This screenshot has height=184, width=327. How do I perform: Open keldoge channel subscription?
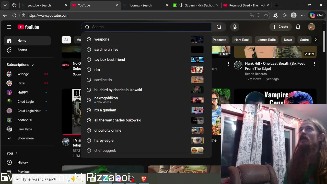coord(27,74)
